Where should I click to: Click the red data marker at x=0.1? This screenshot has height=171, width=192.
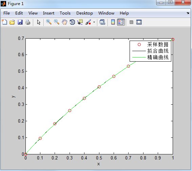40,138
